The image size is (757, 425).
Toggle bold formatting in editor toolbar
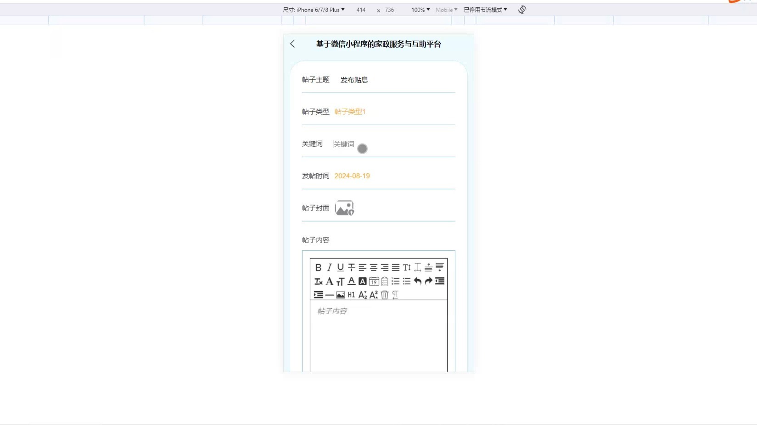(x=318, y=267)
